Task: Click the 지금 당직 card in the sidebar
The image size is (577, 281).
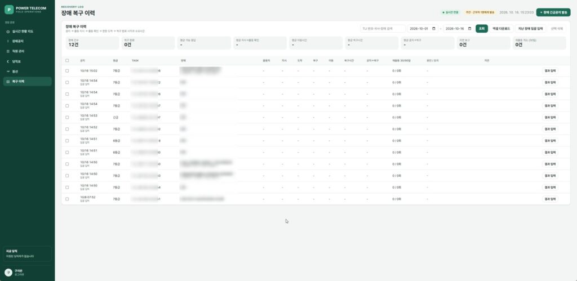Action: (27, 254)
